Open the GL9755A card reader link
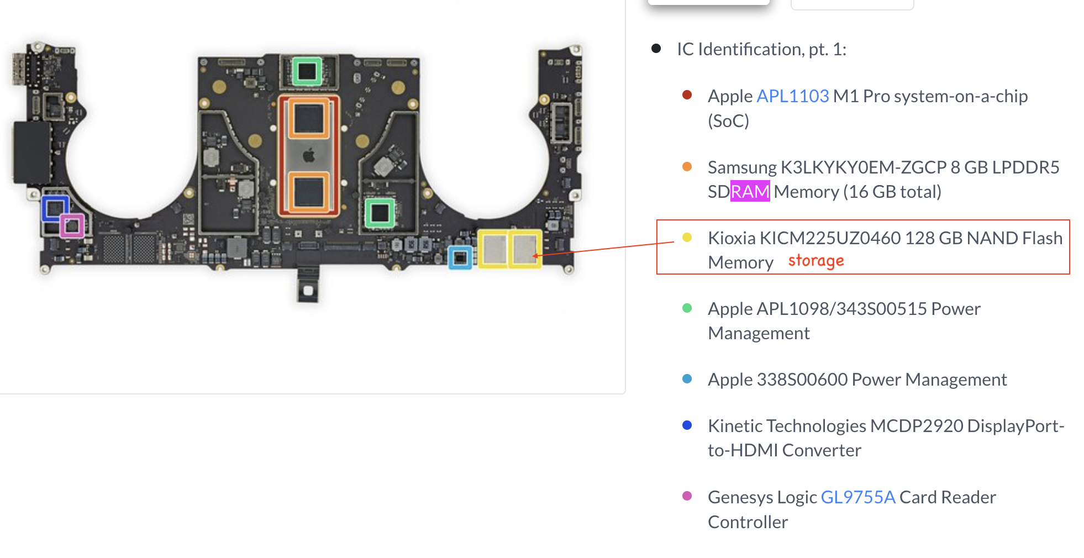Viewport: 1084px width, 558px height. coord(857,497)
